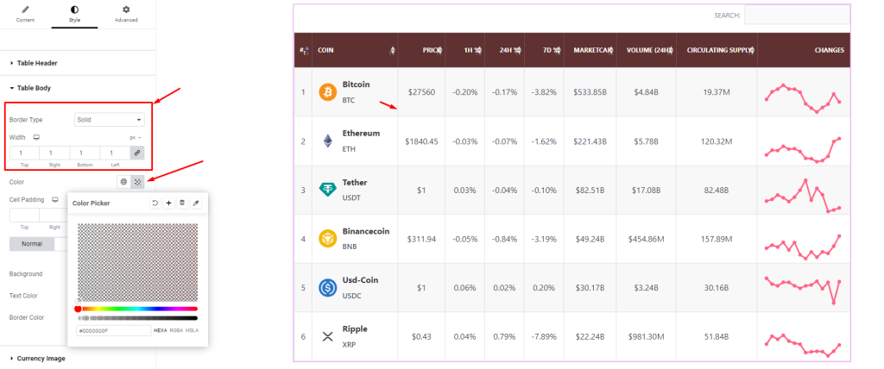
Task: Adjust the opacity alpha slider
Action: click(x=137, y=318)
